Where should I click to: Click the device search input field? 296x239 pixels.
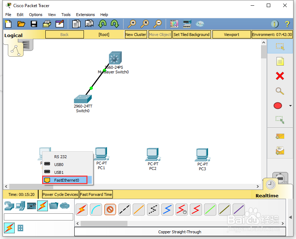coord(39,217)
